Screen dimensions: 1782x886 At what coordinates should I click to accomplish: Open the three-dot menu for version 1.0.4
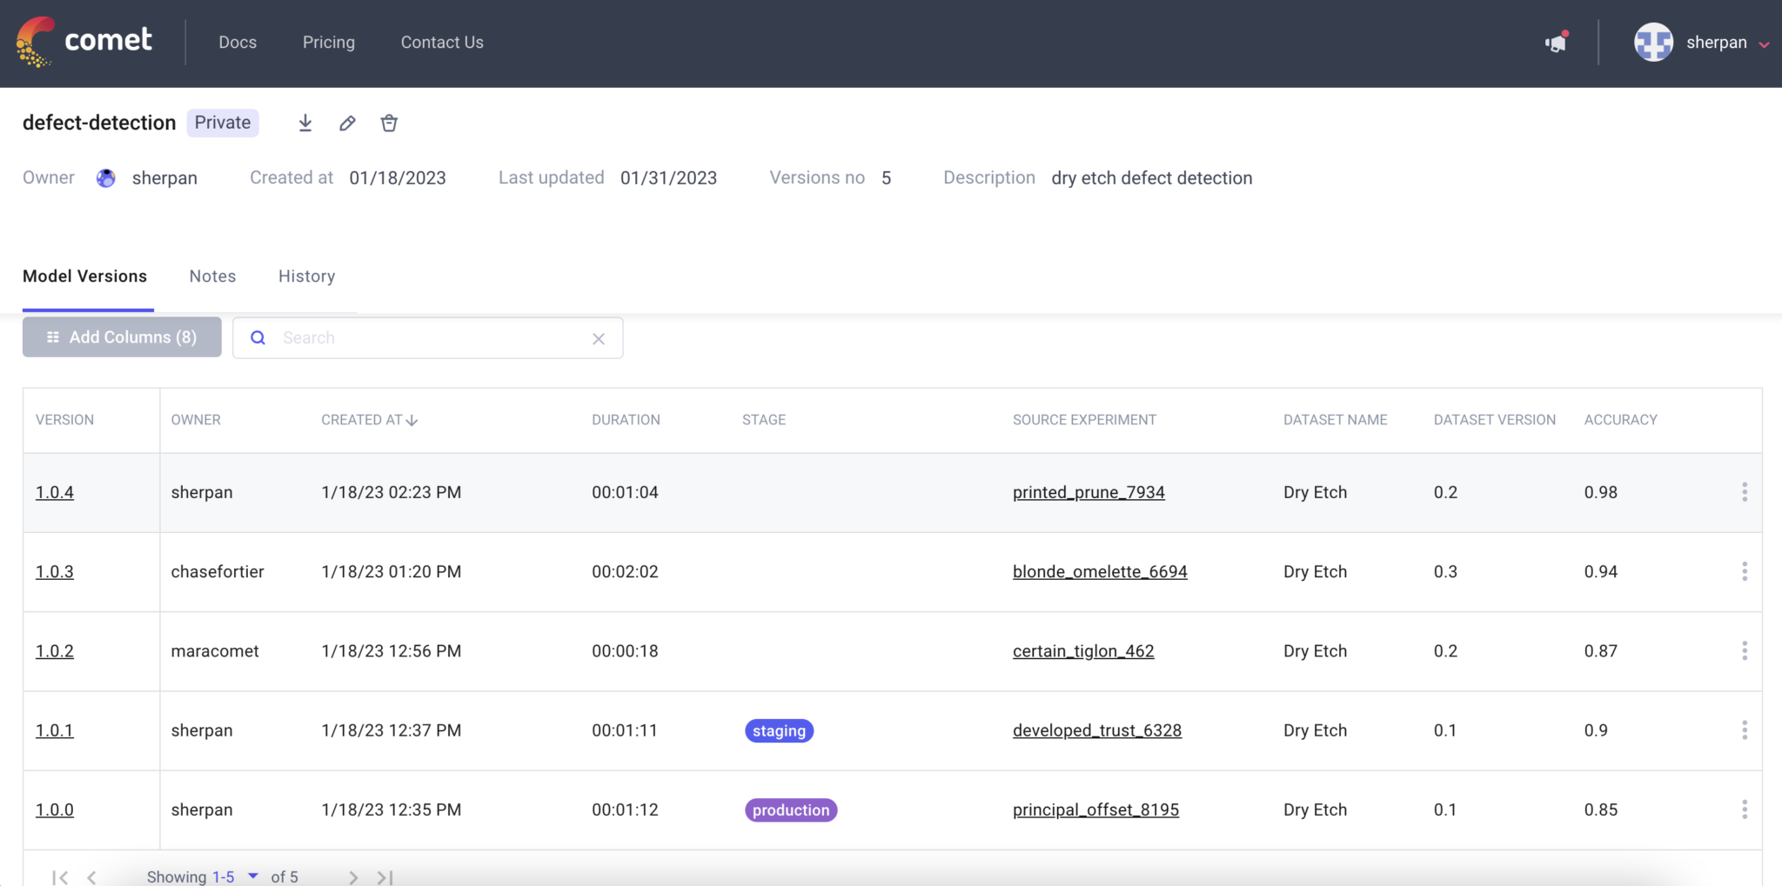1744,492
